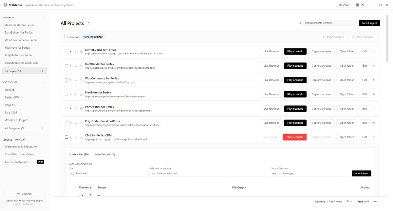The height and width of the screenshot is (211, 393).
Task: Remove WooCommerce for Perfex with its X icon
Action: [374, 80]
